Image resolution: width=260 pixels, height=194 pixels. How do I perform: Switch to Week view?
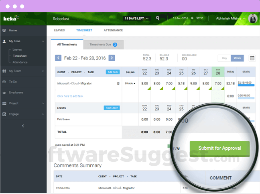pos(237,58)
